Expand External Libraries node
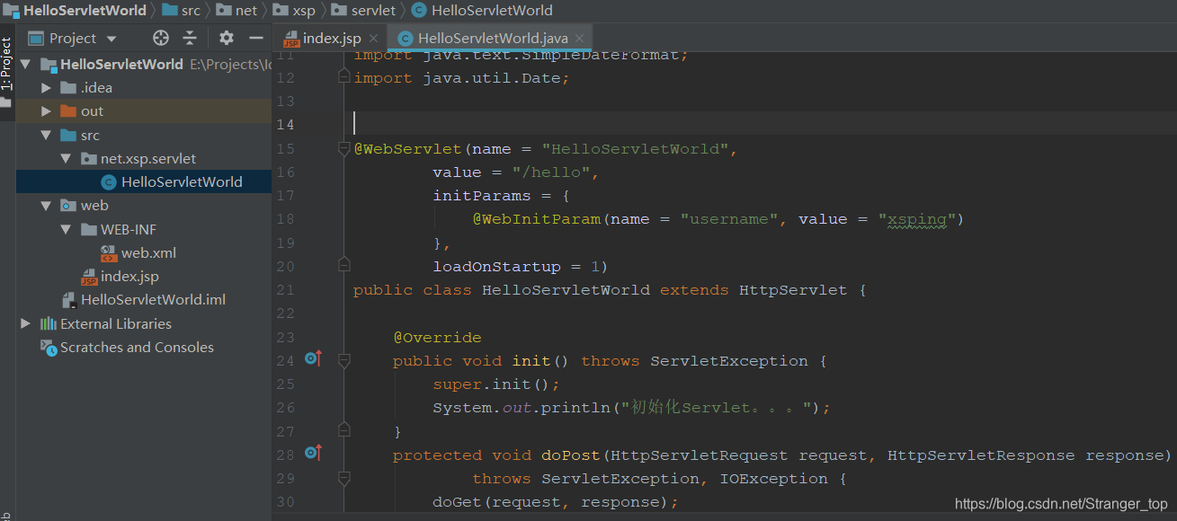Viewport: 1177px width, 521px height. tap(25, 323)
